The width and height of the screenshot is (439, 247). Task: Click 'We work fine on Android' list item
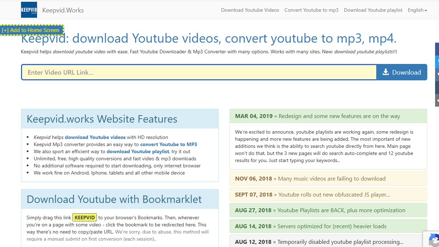tap(109, 173)
